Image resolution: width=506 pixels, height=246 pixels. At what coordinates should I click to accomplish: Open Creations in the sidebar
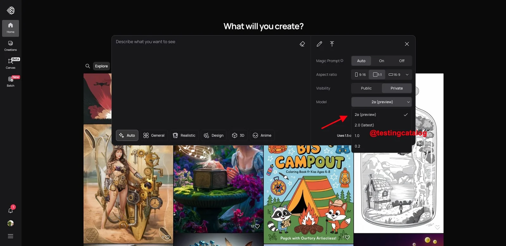[x=10, y=46]
